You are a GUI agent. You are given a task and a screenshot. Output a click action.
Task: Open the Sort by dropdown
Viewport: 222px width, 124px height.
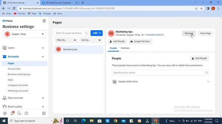(x=91, y=40)
